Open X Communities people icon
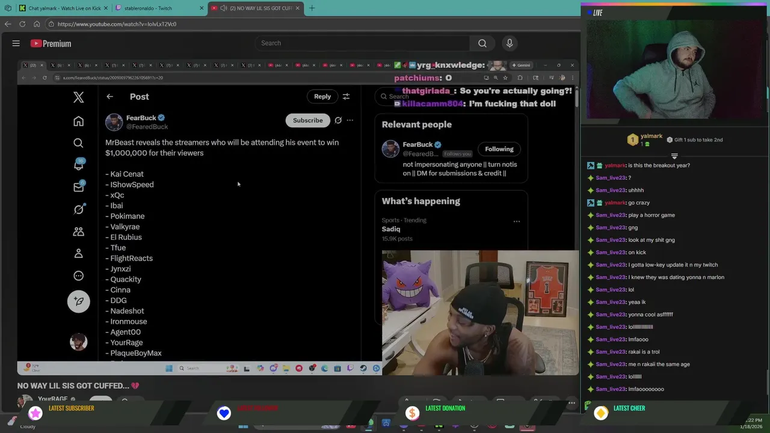 pos(78,232)
